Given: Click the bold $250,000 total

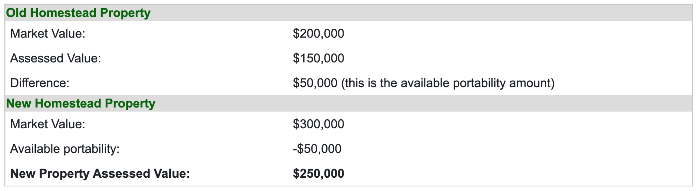Looking at the screenshot, I should [x=318, y=174].
